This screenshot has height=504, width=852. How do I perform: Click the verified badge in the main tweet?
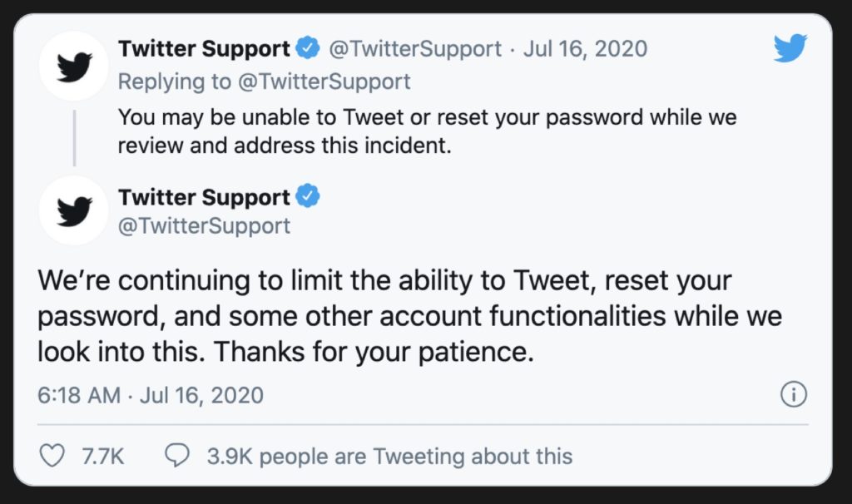tap(308, 198)
